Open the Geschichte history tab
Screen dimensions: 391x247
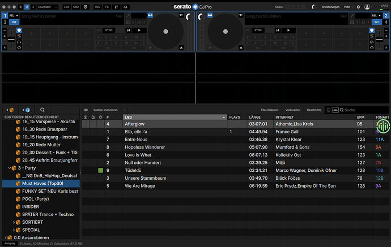click(314, 110)
